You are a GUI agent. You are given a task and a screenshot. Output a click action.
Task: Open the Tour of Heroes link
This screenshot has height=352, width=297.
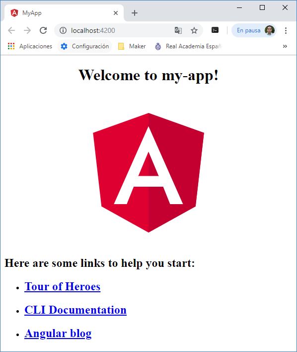click(x=63, y=286)
